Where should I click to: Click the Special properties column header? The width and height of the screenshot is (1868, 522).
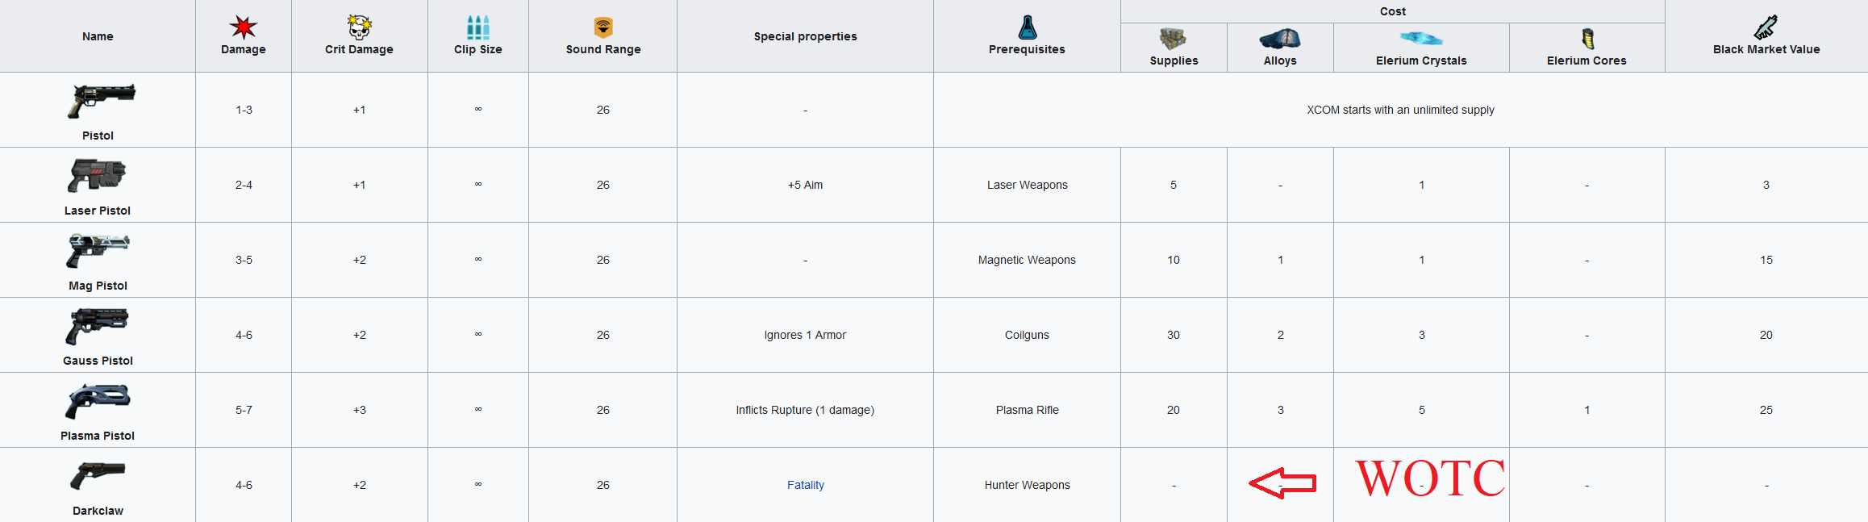(x=805, y=36)
